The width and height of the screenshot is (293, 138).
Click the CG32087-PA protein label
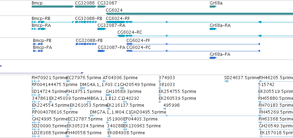tap(112, 47)
